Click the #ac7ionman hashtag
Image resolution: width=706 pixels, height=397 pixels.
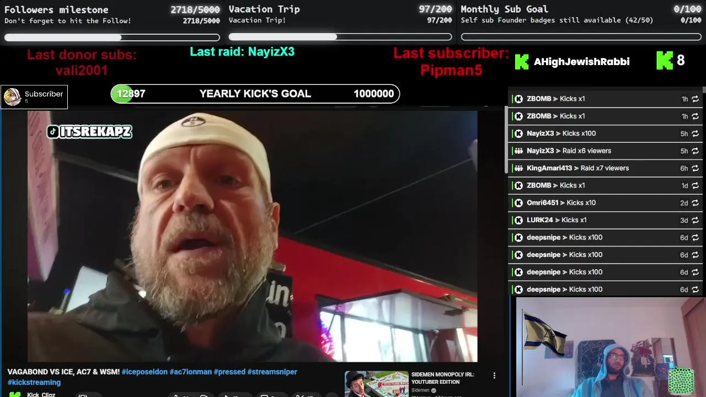[x=191, y=372]
